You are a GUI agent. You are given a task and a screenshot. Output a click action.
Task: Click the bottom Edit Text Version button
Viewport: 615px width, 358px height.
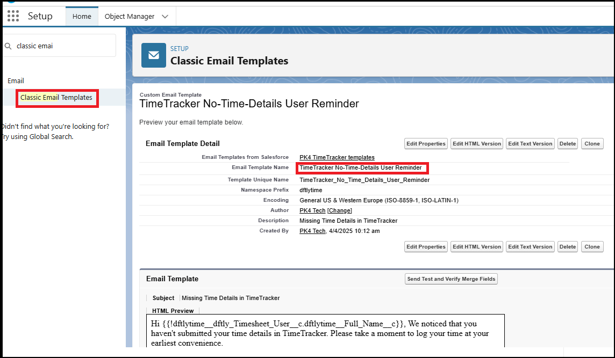point(530,247)
